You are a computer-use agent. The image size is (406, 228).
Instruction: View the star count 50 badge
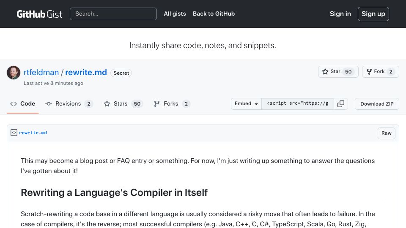coord(348,72)
